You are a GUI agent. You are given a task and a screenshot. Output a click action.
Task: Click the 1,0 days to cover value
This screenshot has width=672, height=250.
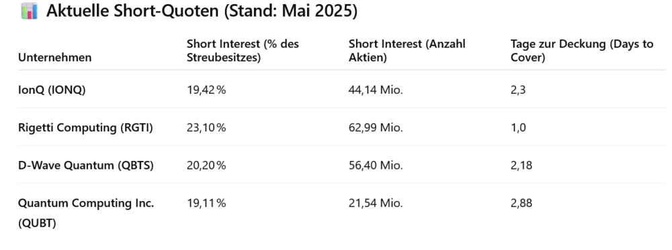click(518, 128)
